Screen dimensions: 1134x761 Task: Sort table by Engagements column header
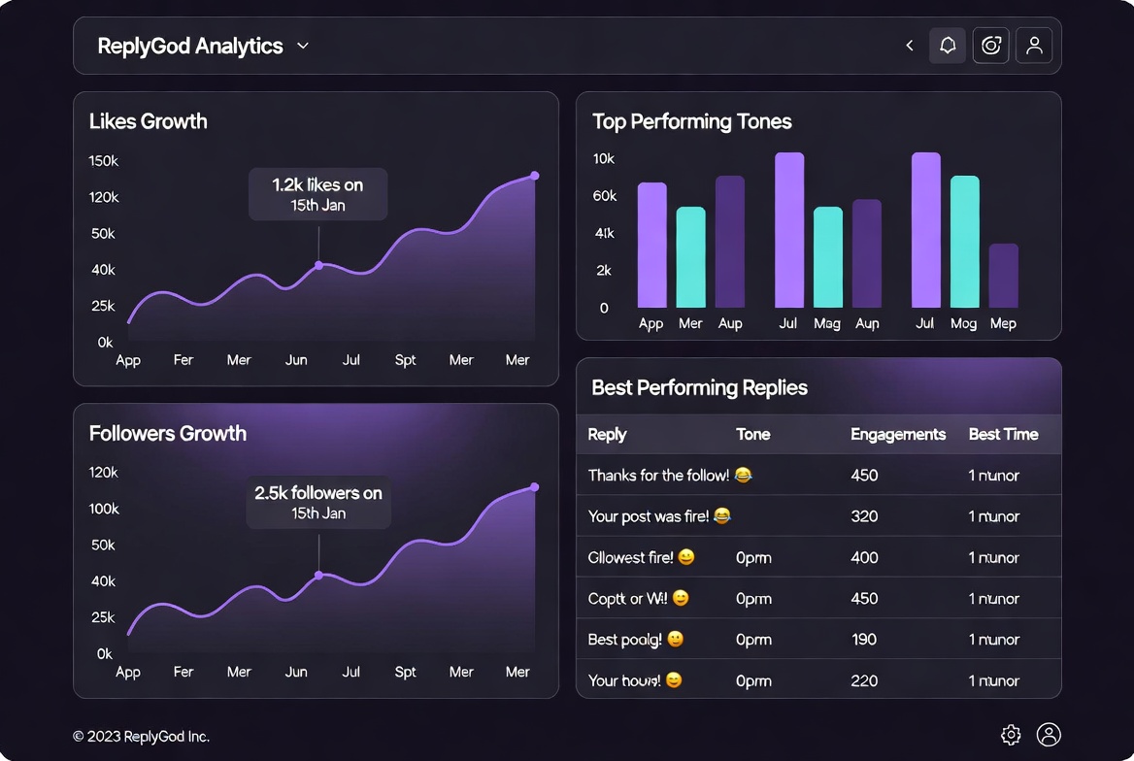(x=897, y=434)
